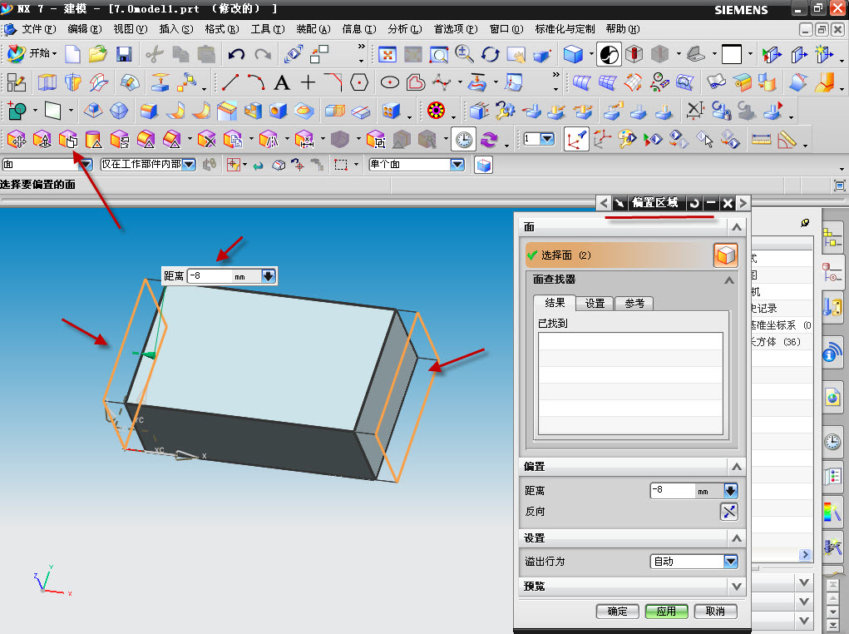Screen dimensions: 849x634
Task: Select the Zoom magnifier tool
Action: tap(464, 53)
